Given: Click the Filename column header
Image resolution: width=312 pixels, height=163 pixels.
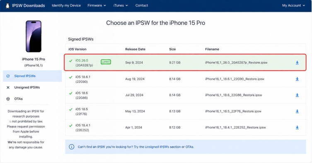Looking at the screenshot, I should [x=212, y=49].
